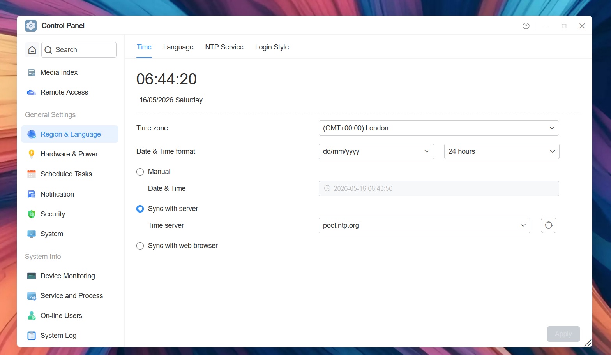Click the System Log icon
The image size is (611, 355).
[32, 336]
